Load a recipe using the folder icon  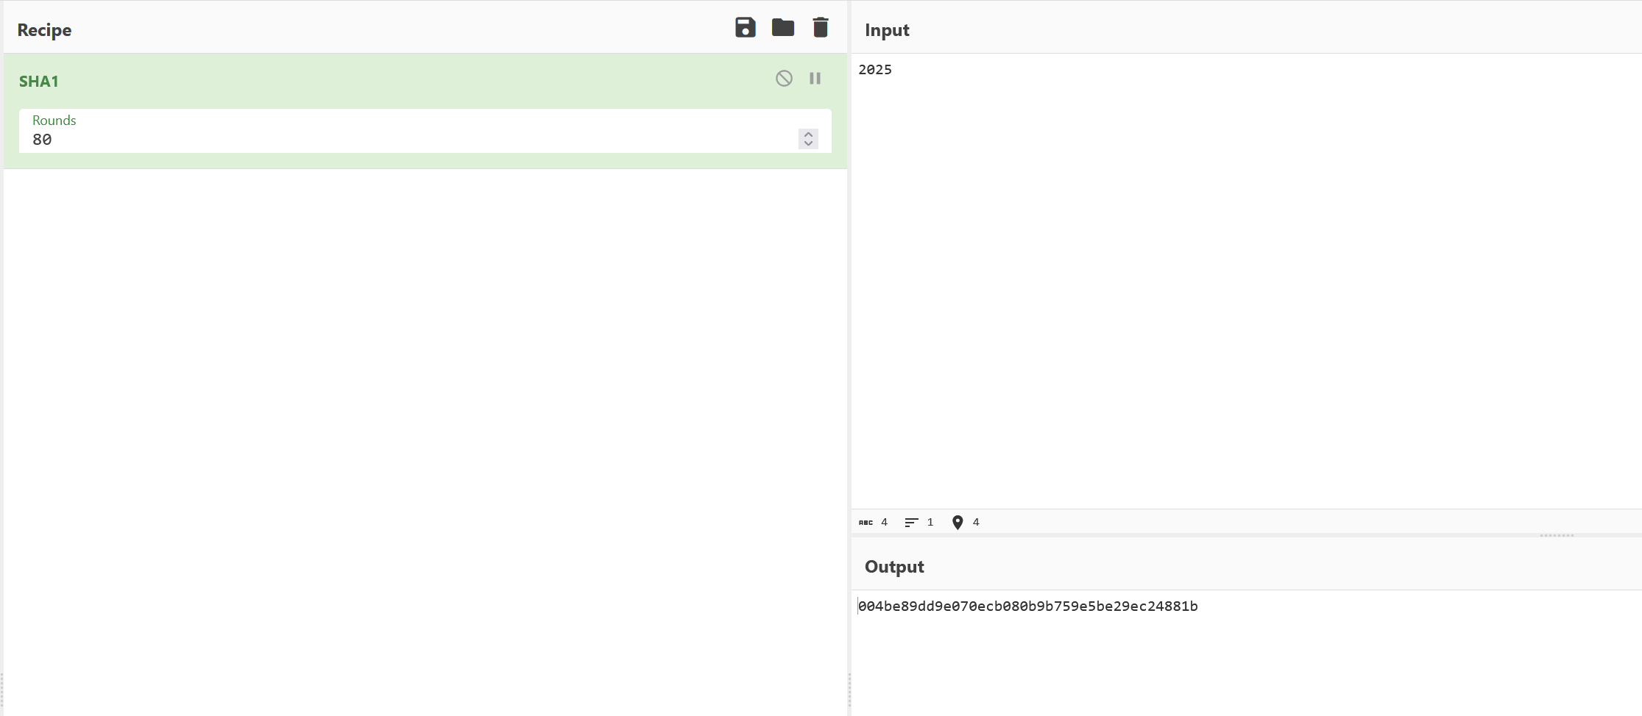(782, 28)
